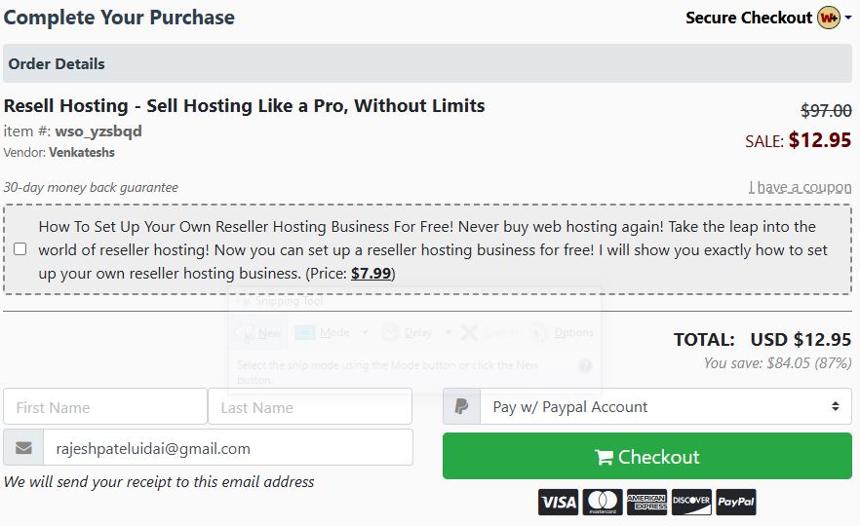Click New in the faded Snipping Tool
Screen dimensions: 860x526
[259, 333]
